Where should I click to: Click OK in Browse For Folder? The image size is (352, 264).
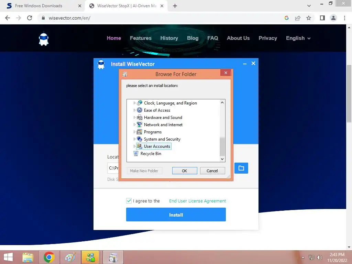coord(185,171)
